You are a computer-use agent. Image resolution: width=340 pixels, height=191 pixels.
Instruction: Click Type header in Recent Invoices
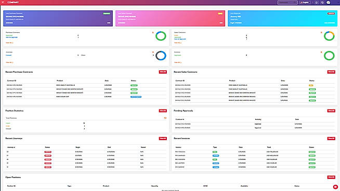pos(215,147)
